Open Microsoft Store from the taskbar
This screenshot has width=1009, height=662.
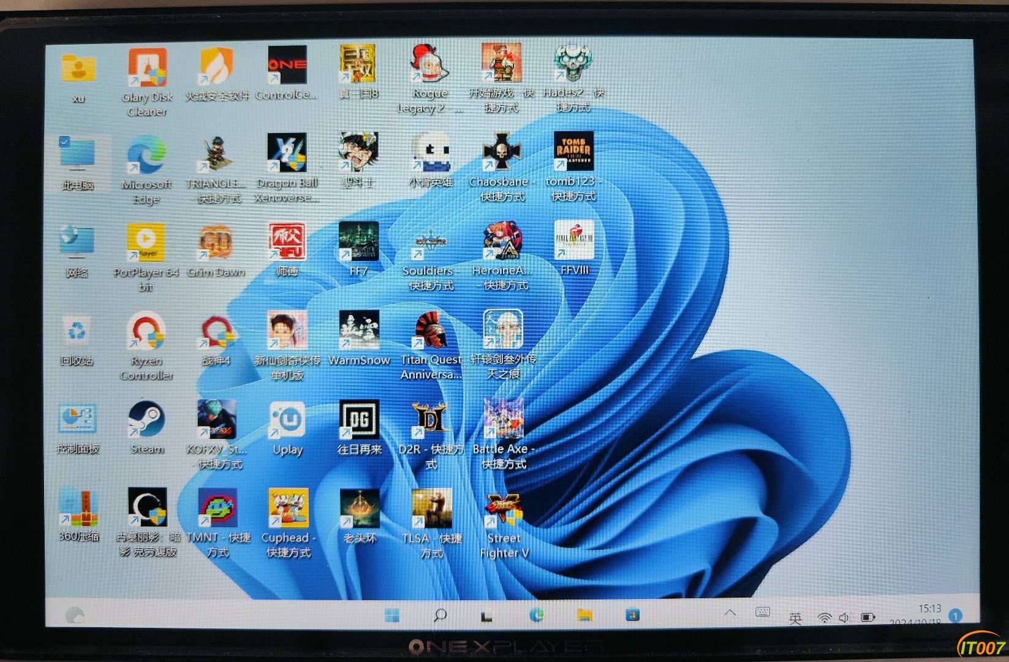click(x=633, y=614)
